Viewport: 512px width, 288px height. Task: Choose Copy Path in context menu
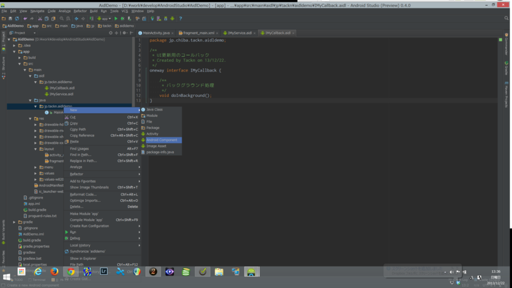(x=102, y=130)
